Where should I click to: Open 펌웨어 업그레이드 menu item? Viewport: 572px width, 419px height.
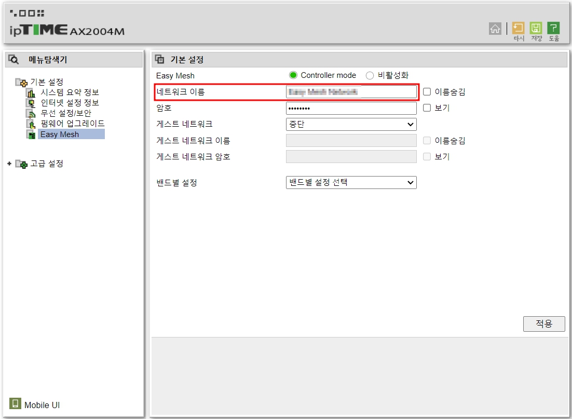[73, 124]
